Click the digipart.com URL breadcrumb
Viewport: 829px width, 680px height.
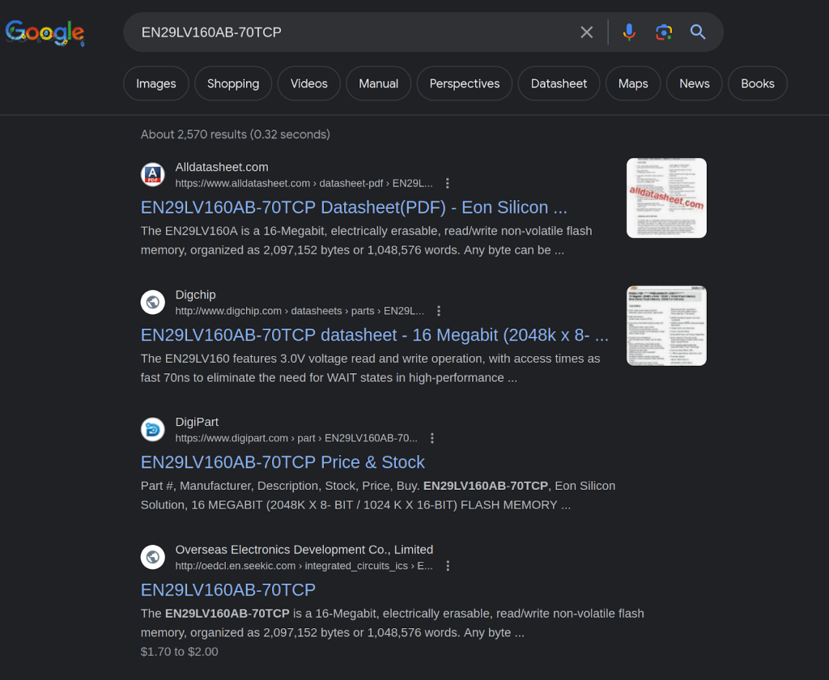click(296, 438)
